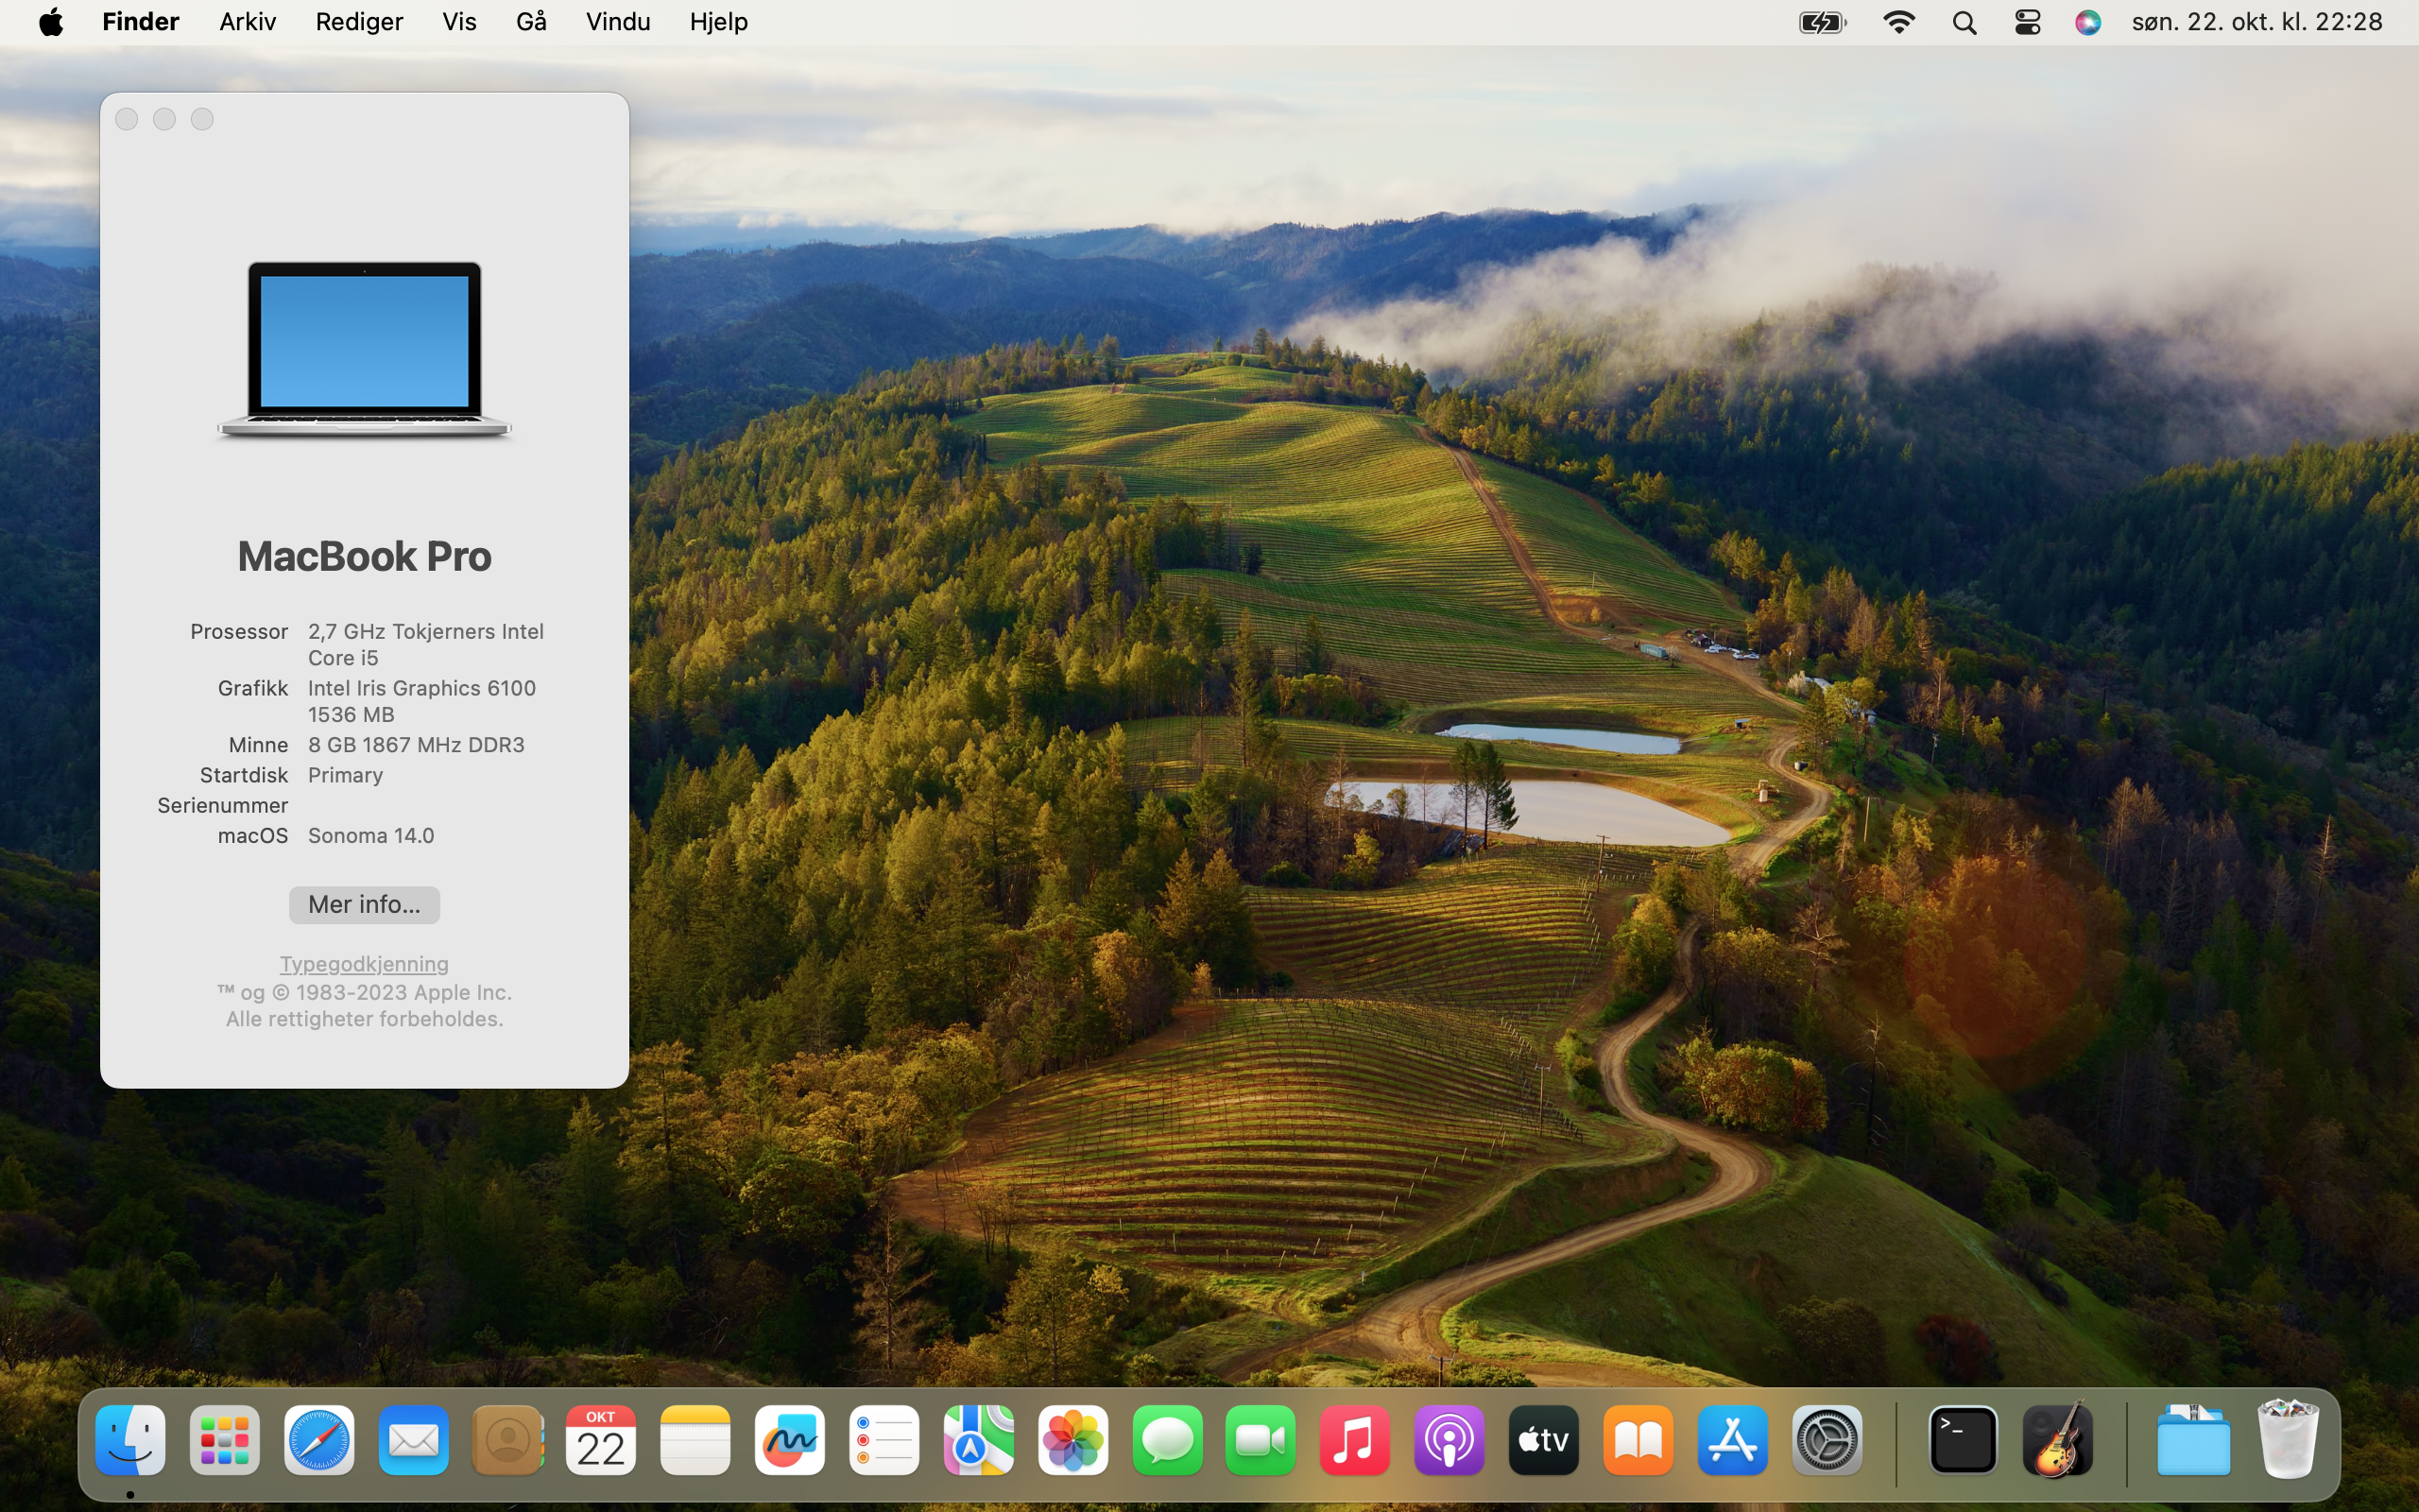Open Contacts app in the Dock
The width and height of the screenshot is (2419, 1512).
[x=507, y=1440]
